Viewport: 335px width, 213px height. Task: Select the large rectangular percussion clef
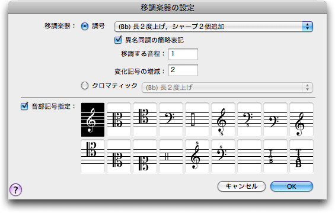point(197,120)
